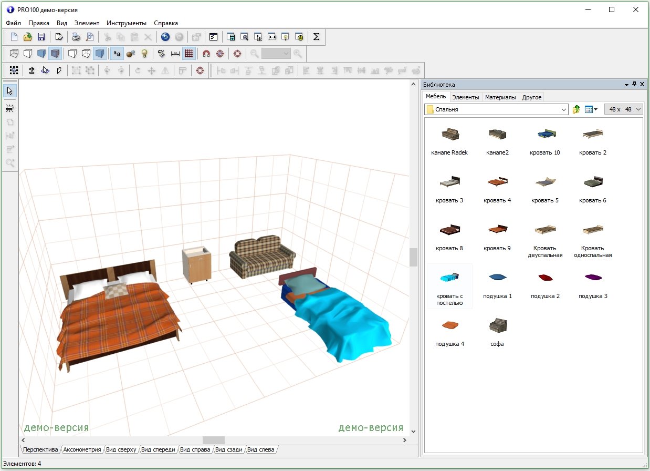
Task: Open the Инструменты menu
Action: tap(127, 23)
